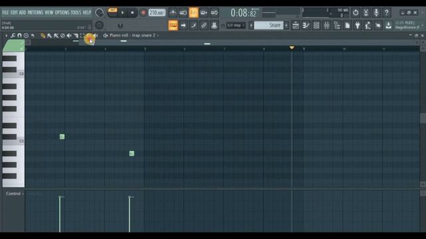Screen dimensions: 426x239
Task: Click the 210.000 tempo field
Action: (157, 13)
